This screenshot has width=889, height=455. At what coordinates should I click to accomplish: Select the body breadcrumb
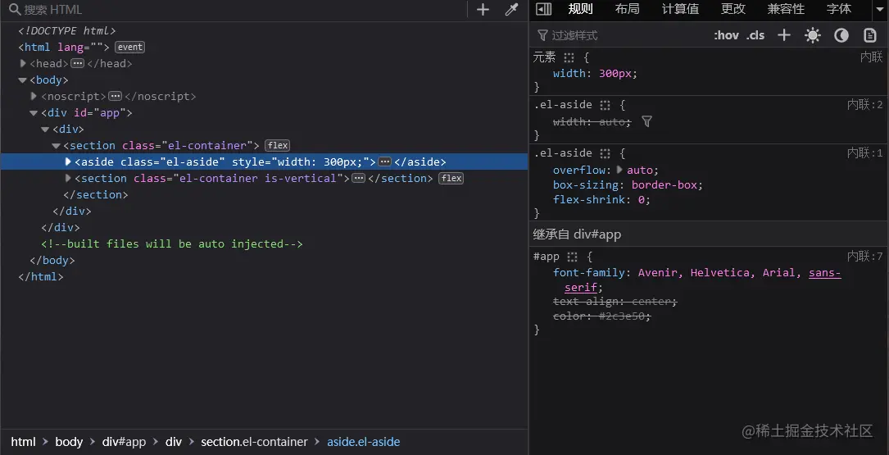pyautogui.click(x=69, y=442)
